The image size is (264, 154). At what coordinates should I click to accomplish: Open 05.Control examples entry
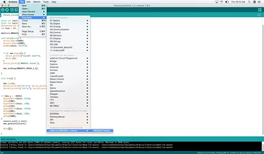[68, 33]
